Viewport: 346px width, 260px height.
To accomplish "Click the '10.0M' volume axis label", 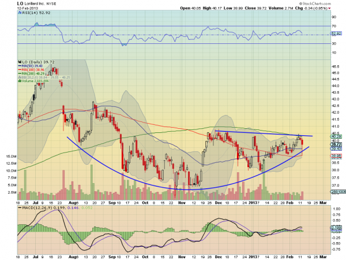I will pos(12,171).
